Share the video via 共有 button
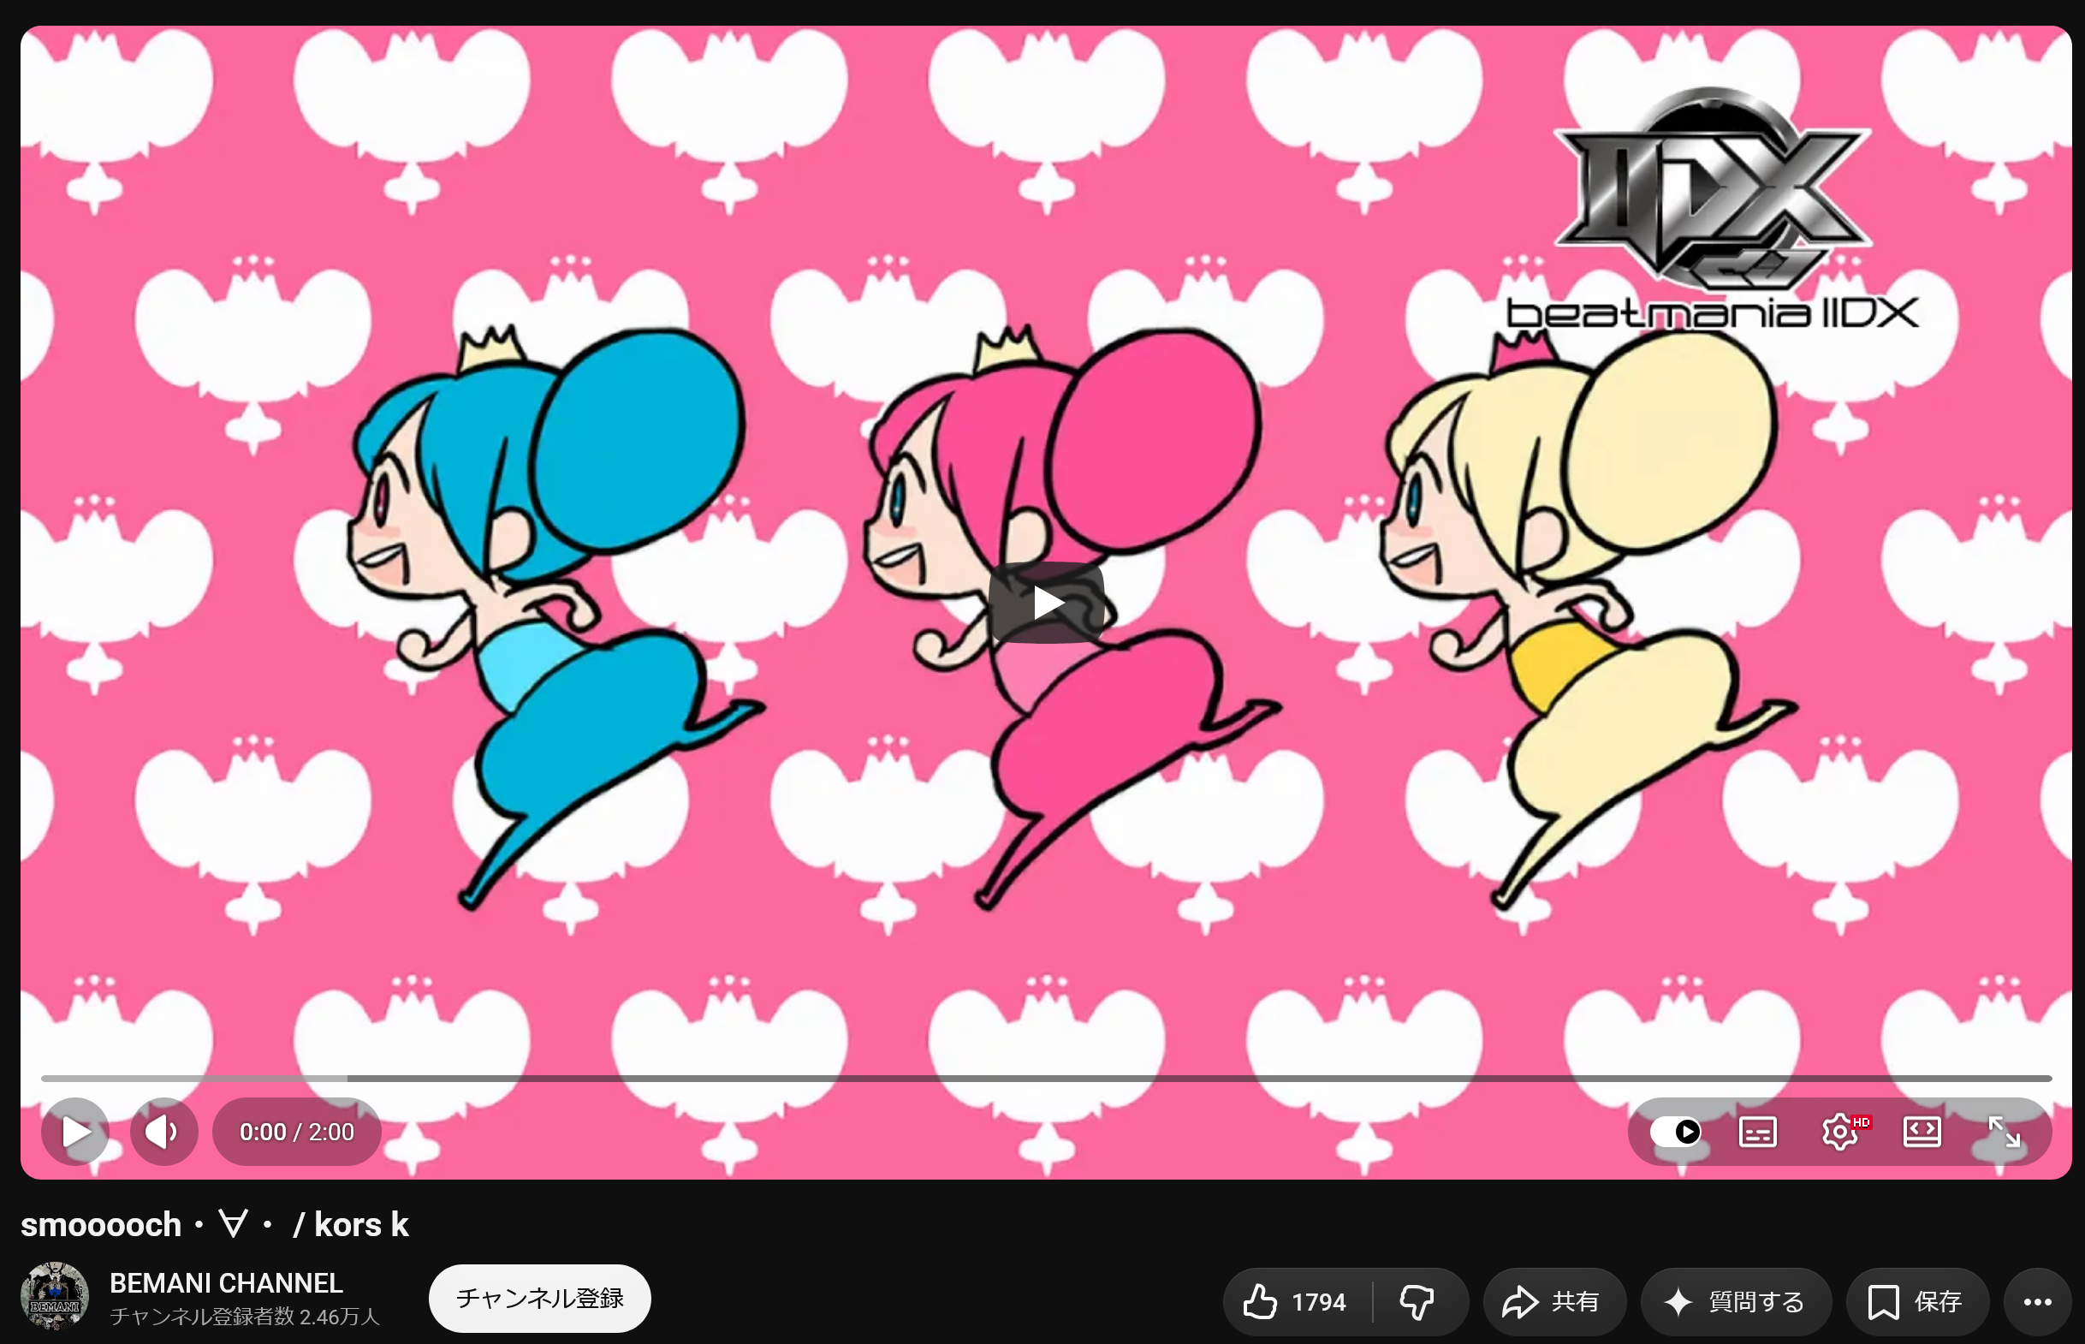Image resolution: width=2085 pixels, height=1344 pixels. click(1553, 1302)
